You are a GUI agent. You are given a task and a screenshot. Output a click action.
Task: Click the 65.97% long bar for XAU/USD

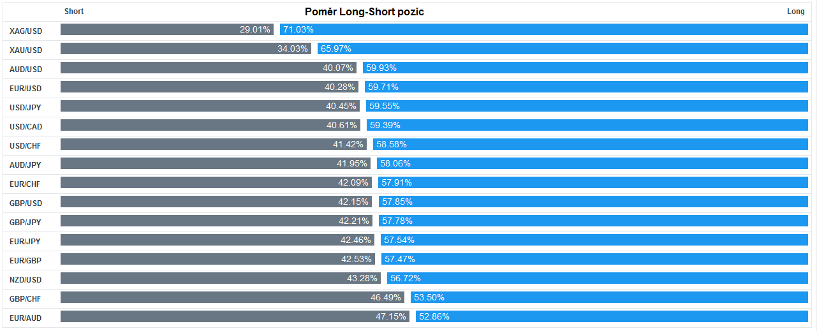pos(563,48)
